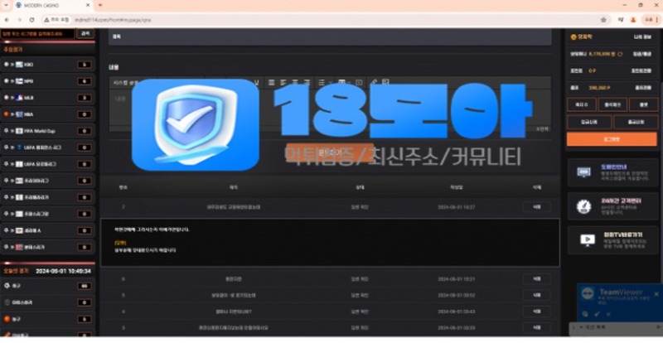Click the page vertical scrollbar

[x=661, y=182]
